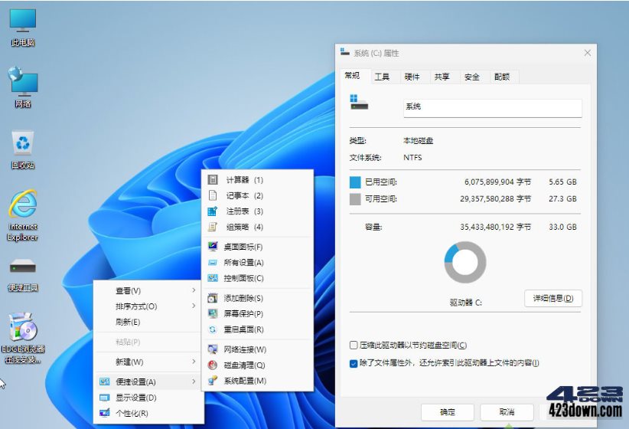Viewport: 629px width, 429px height.
Task: Click the 详细信息(D) button
Action: tap(553, 298)
